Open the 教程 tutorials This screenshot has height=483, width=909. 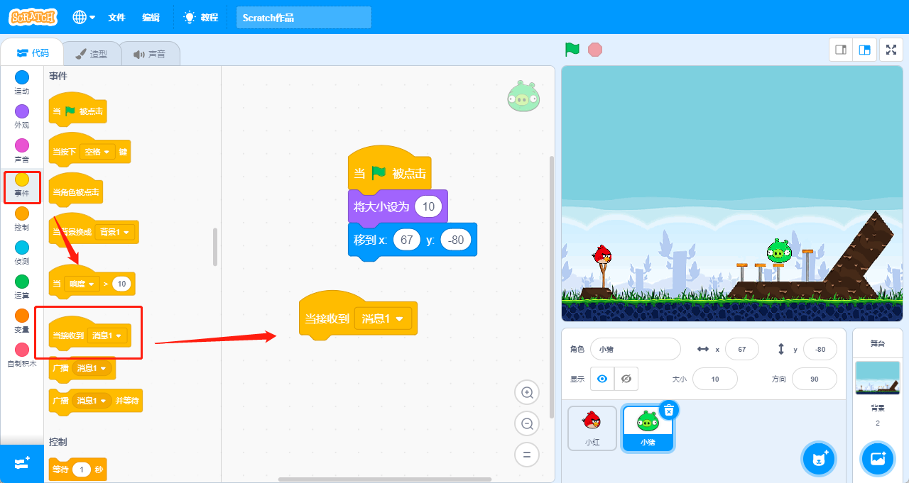click(x=200, y=17)
